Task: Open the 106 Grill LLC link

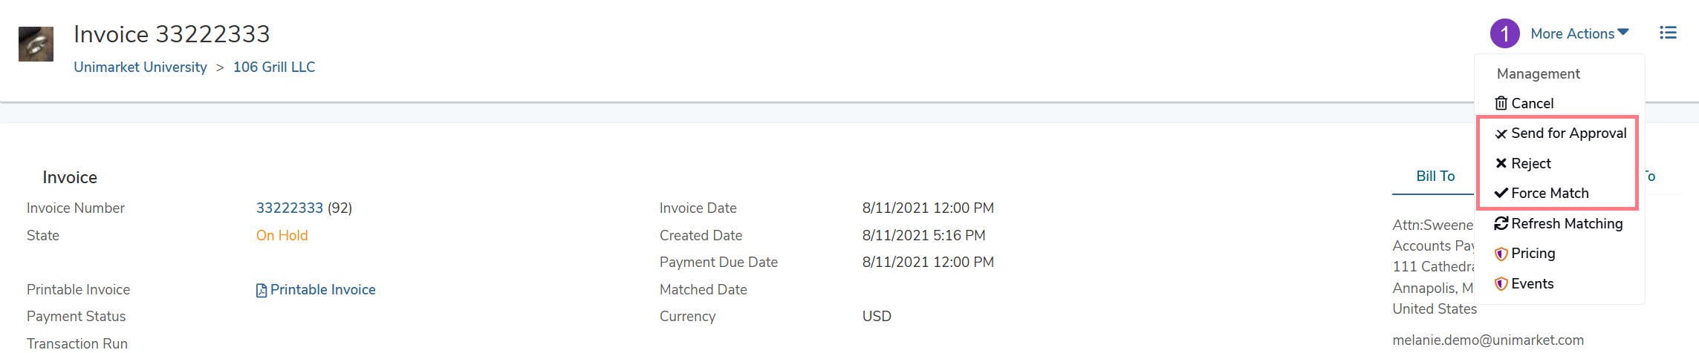Action: point(274,67)
